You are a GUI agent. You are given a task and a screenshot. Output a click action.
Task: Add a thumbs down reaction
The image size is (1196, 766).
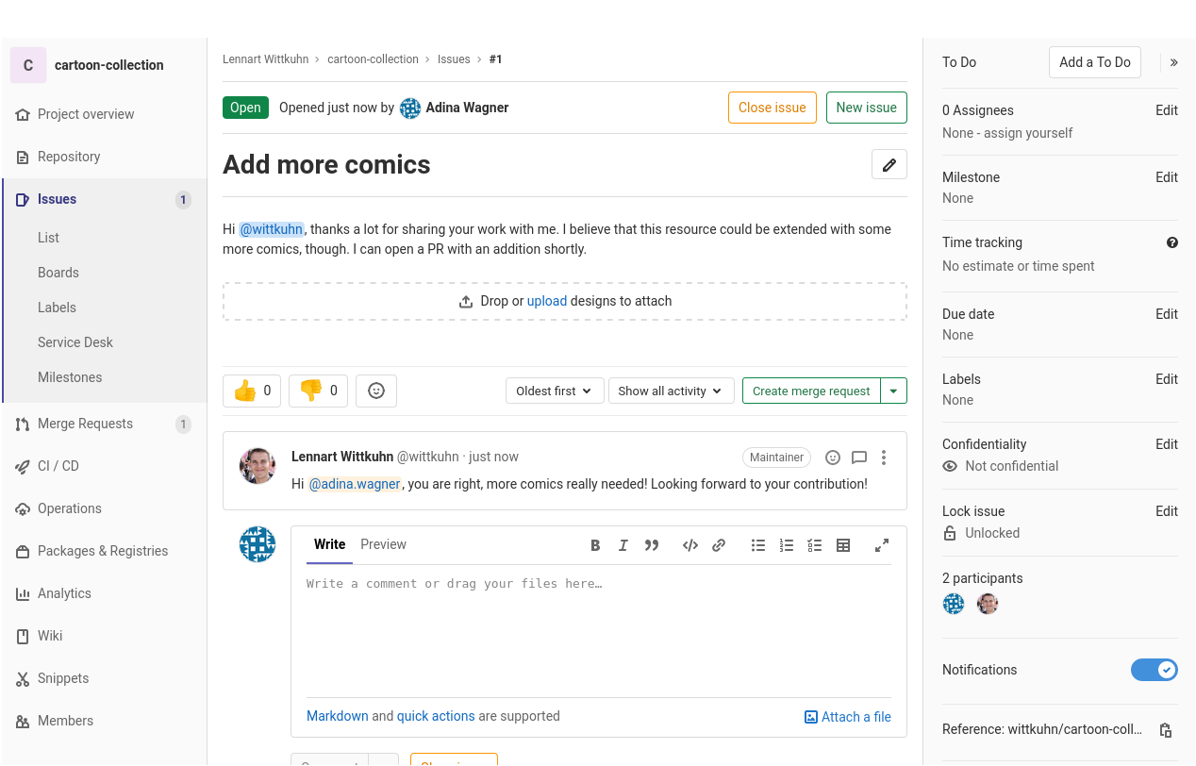[318, 391]
